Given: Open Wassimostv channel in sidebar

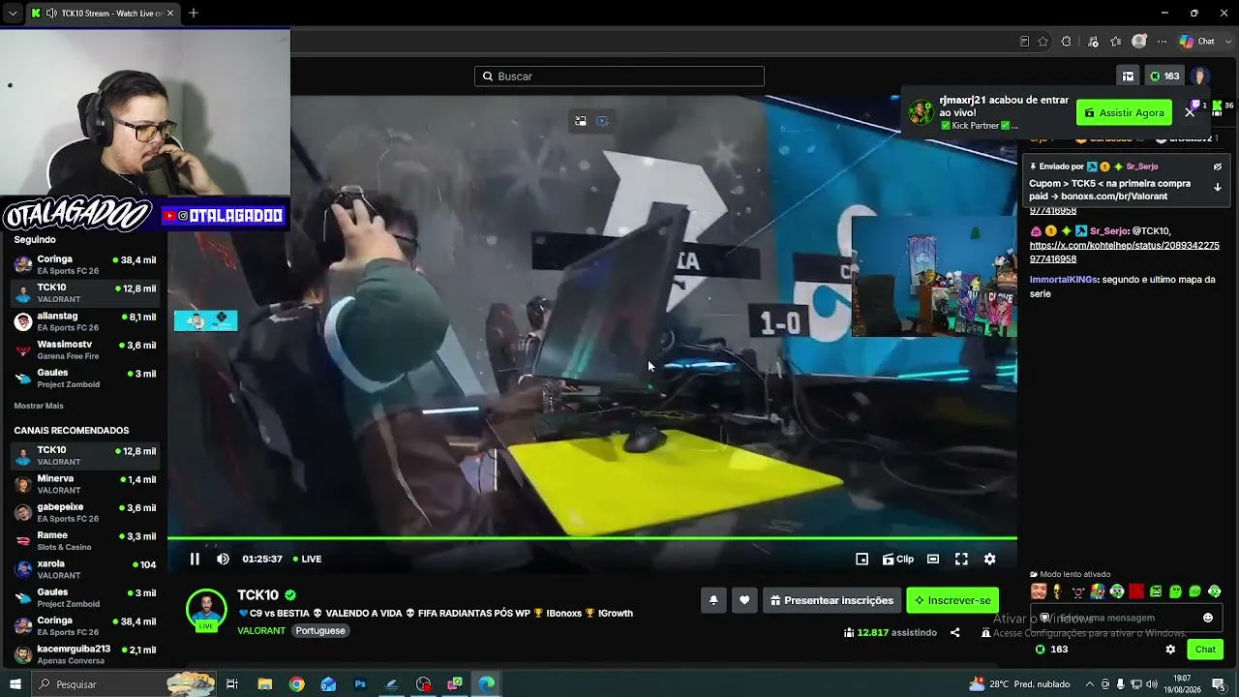Looking at the screenshot, I should (x=85, y=349).
